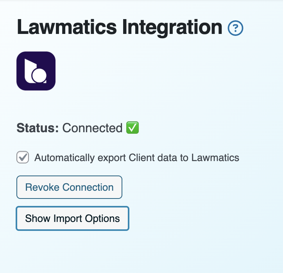283x273 pixels.
Task: Select the Connected status text
Action: 92,128
